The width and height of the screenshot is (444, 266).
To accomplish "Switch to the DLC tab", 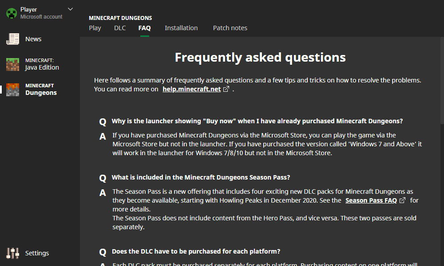I will click(120, 28).
